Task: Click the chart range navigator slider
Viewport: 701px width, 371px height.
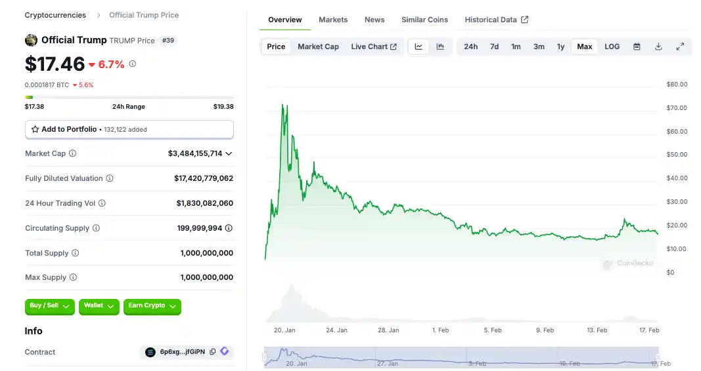Action: tap(461, 357)
